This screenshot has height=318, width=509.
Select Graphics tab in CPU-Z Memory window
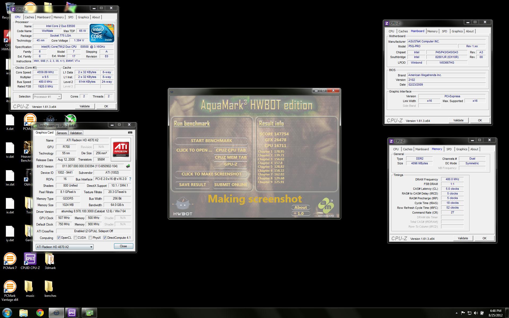click(x=461, y=149)
